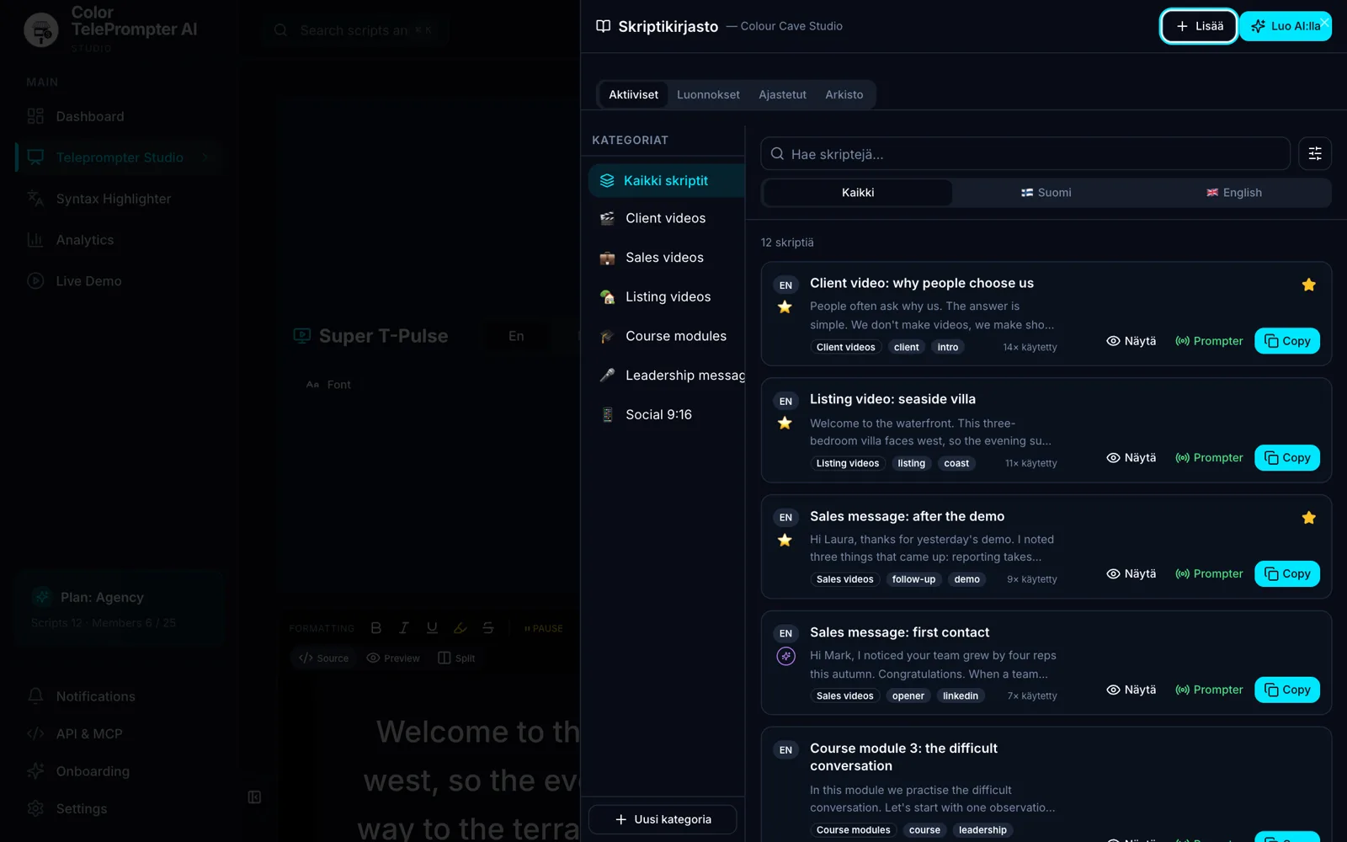Copy the Client video script

coord(1287,341)
